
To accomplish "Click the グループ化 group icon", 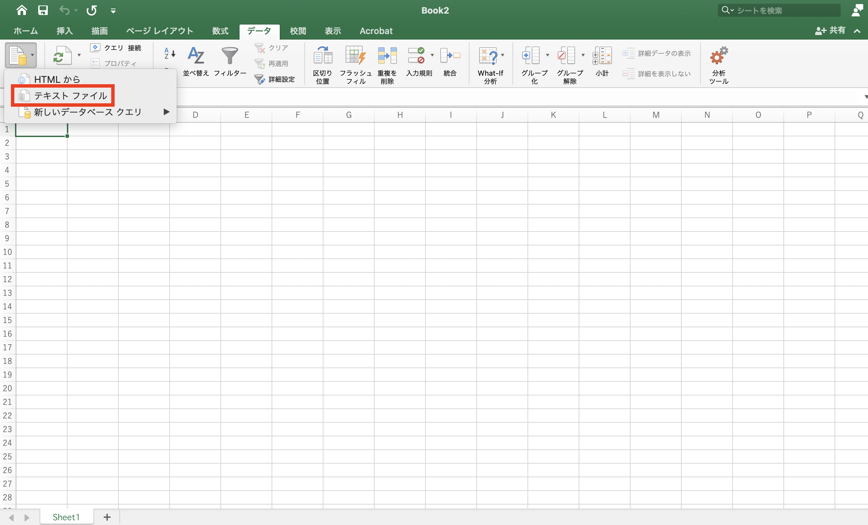I will (x=531, y=55).
